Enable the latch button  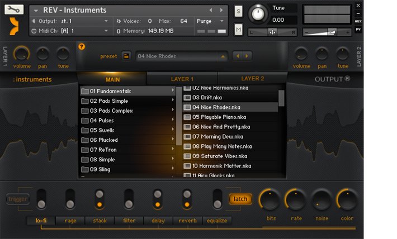pyautogui.click(x=240, y=199)
